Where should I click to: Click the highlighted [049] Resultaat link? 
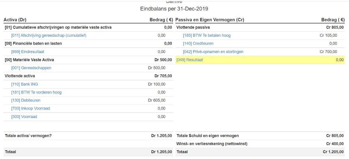tap(190, 60)
